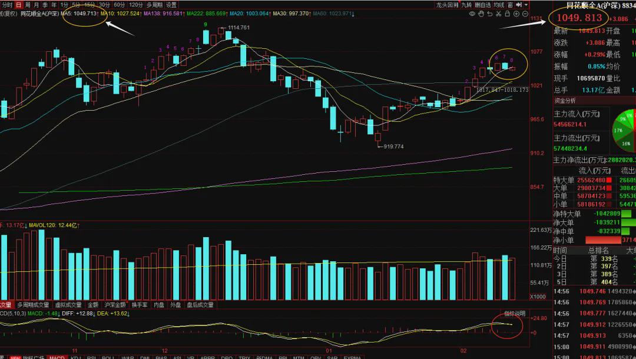Zoom out using the minus circle icon
The width and height of the screenshot is (636, 359).
point(525,14)
